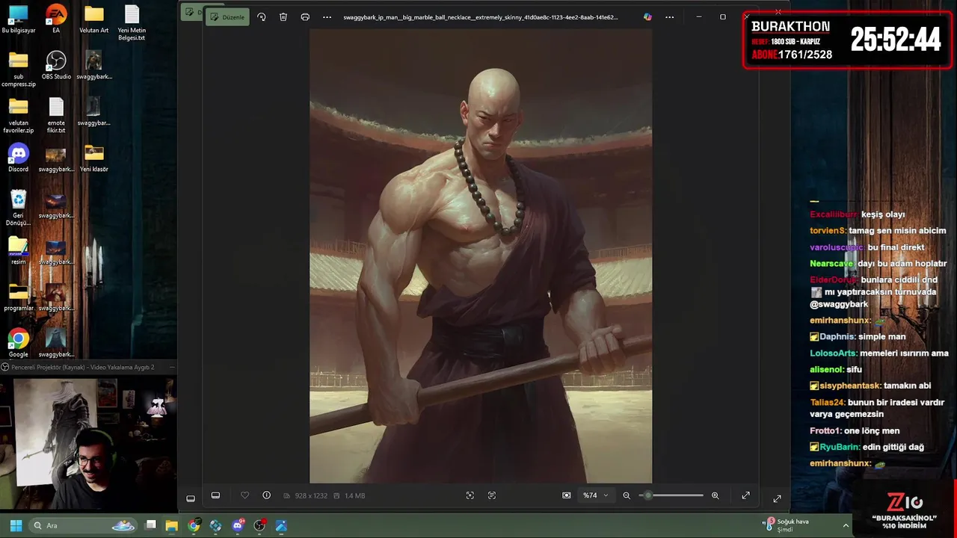This screenshot has width=957, height=538.
Task: Open the Discord desktop shortcut
Action: tap(19, 158)
